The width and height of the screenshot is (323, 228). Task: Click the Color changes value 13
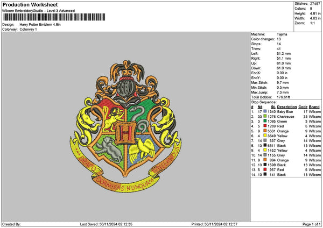[x=279, y=39]
